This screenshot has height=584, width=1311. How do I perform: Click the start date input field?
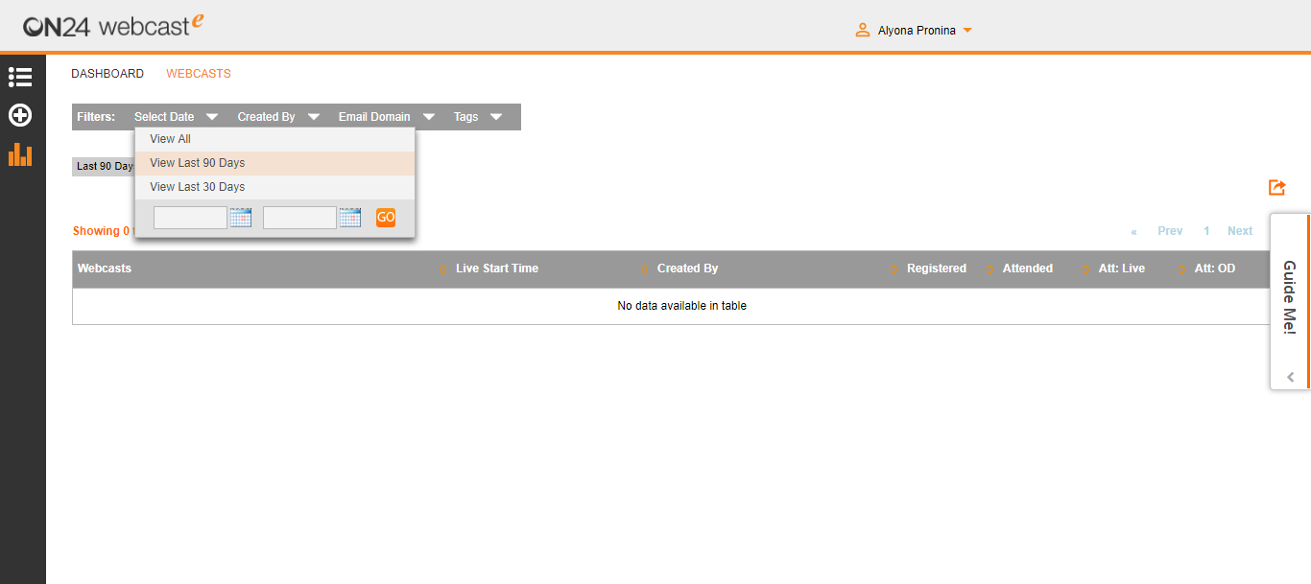(190, 218)
